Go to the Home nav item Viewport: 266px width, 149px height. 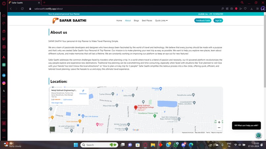tap(119, 20)
